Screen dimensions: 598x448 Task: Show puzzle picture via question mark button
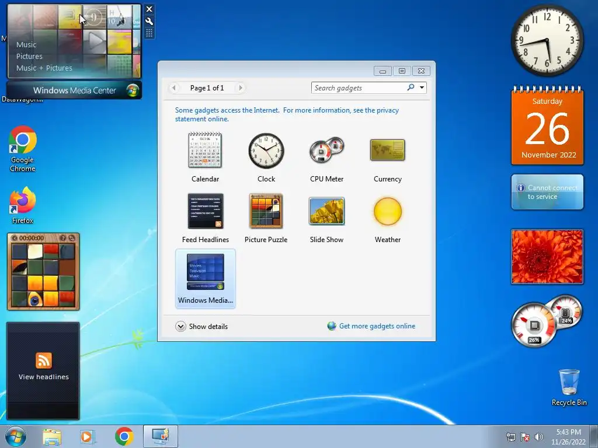click(x=63, y=238)
